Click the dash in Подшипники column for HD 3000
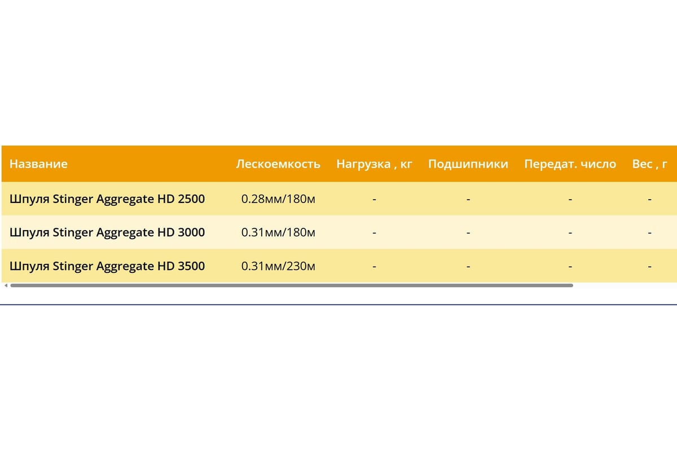Viewport: 677px width, 451px height. (468, 232)
